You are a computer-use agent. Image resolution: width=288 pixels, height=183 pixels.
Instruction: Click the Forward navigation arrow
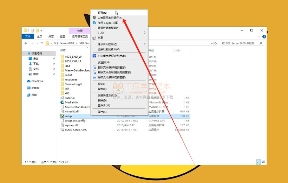point(32,43)
